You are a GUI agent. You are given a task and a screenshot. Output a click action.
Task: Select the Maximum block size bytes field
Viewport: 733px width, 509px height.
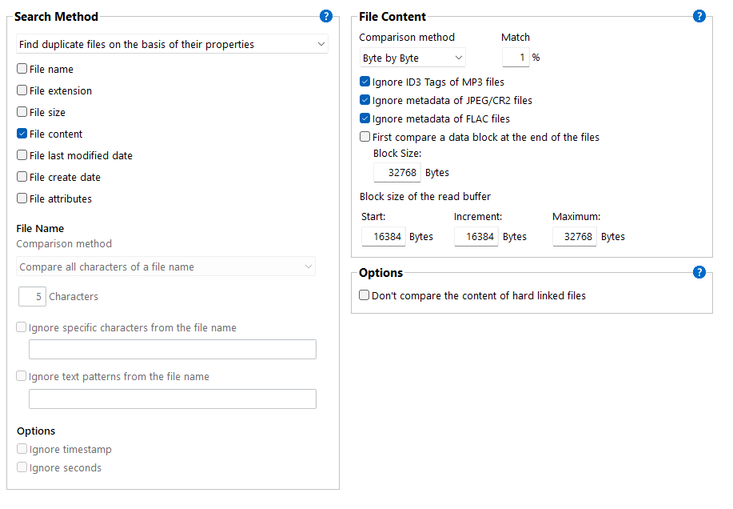575,237
